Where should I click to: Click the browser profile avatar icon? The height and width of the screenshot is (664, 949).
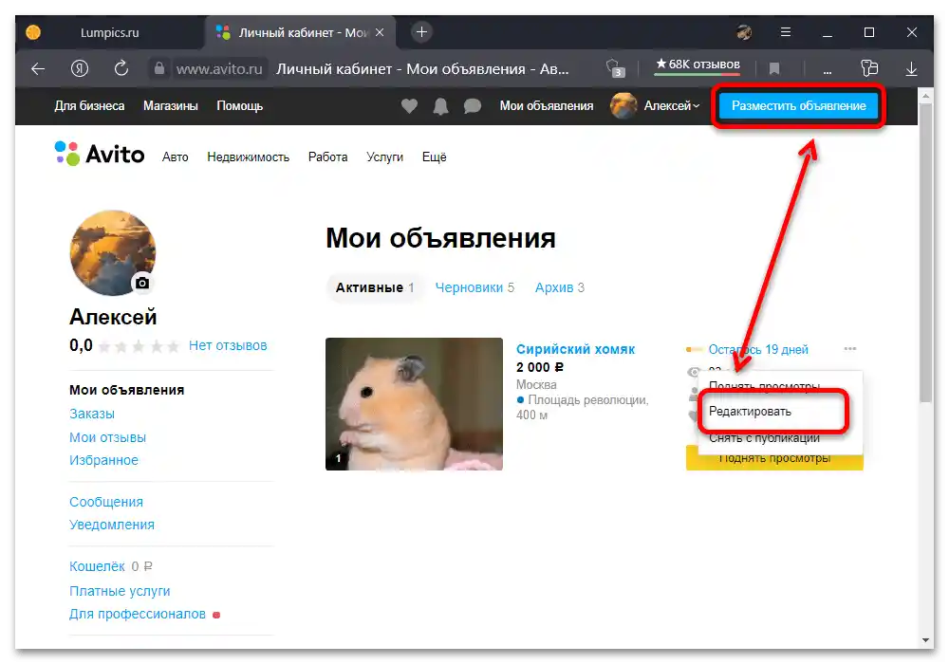[744, 32]
